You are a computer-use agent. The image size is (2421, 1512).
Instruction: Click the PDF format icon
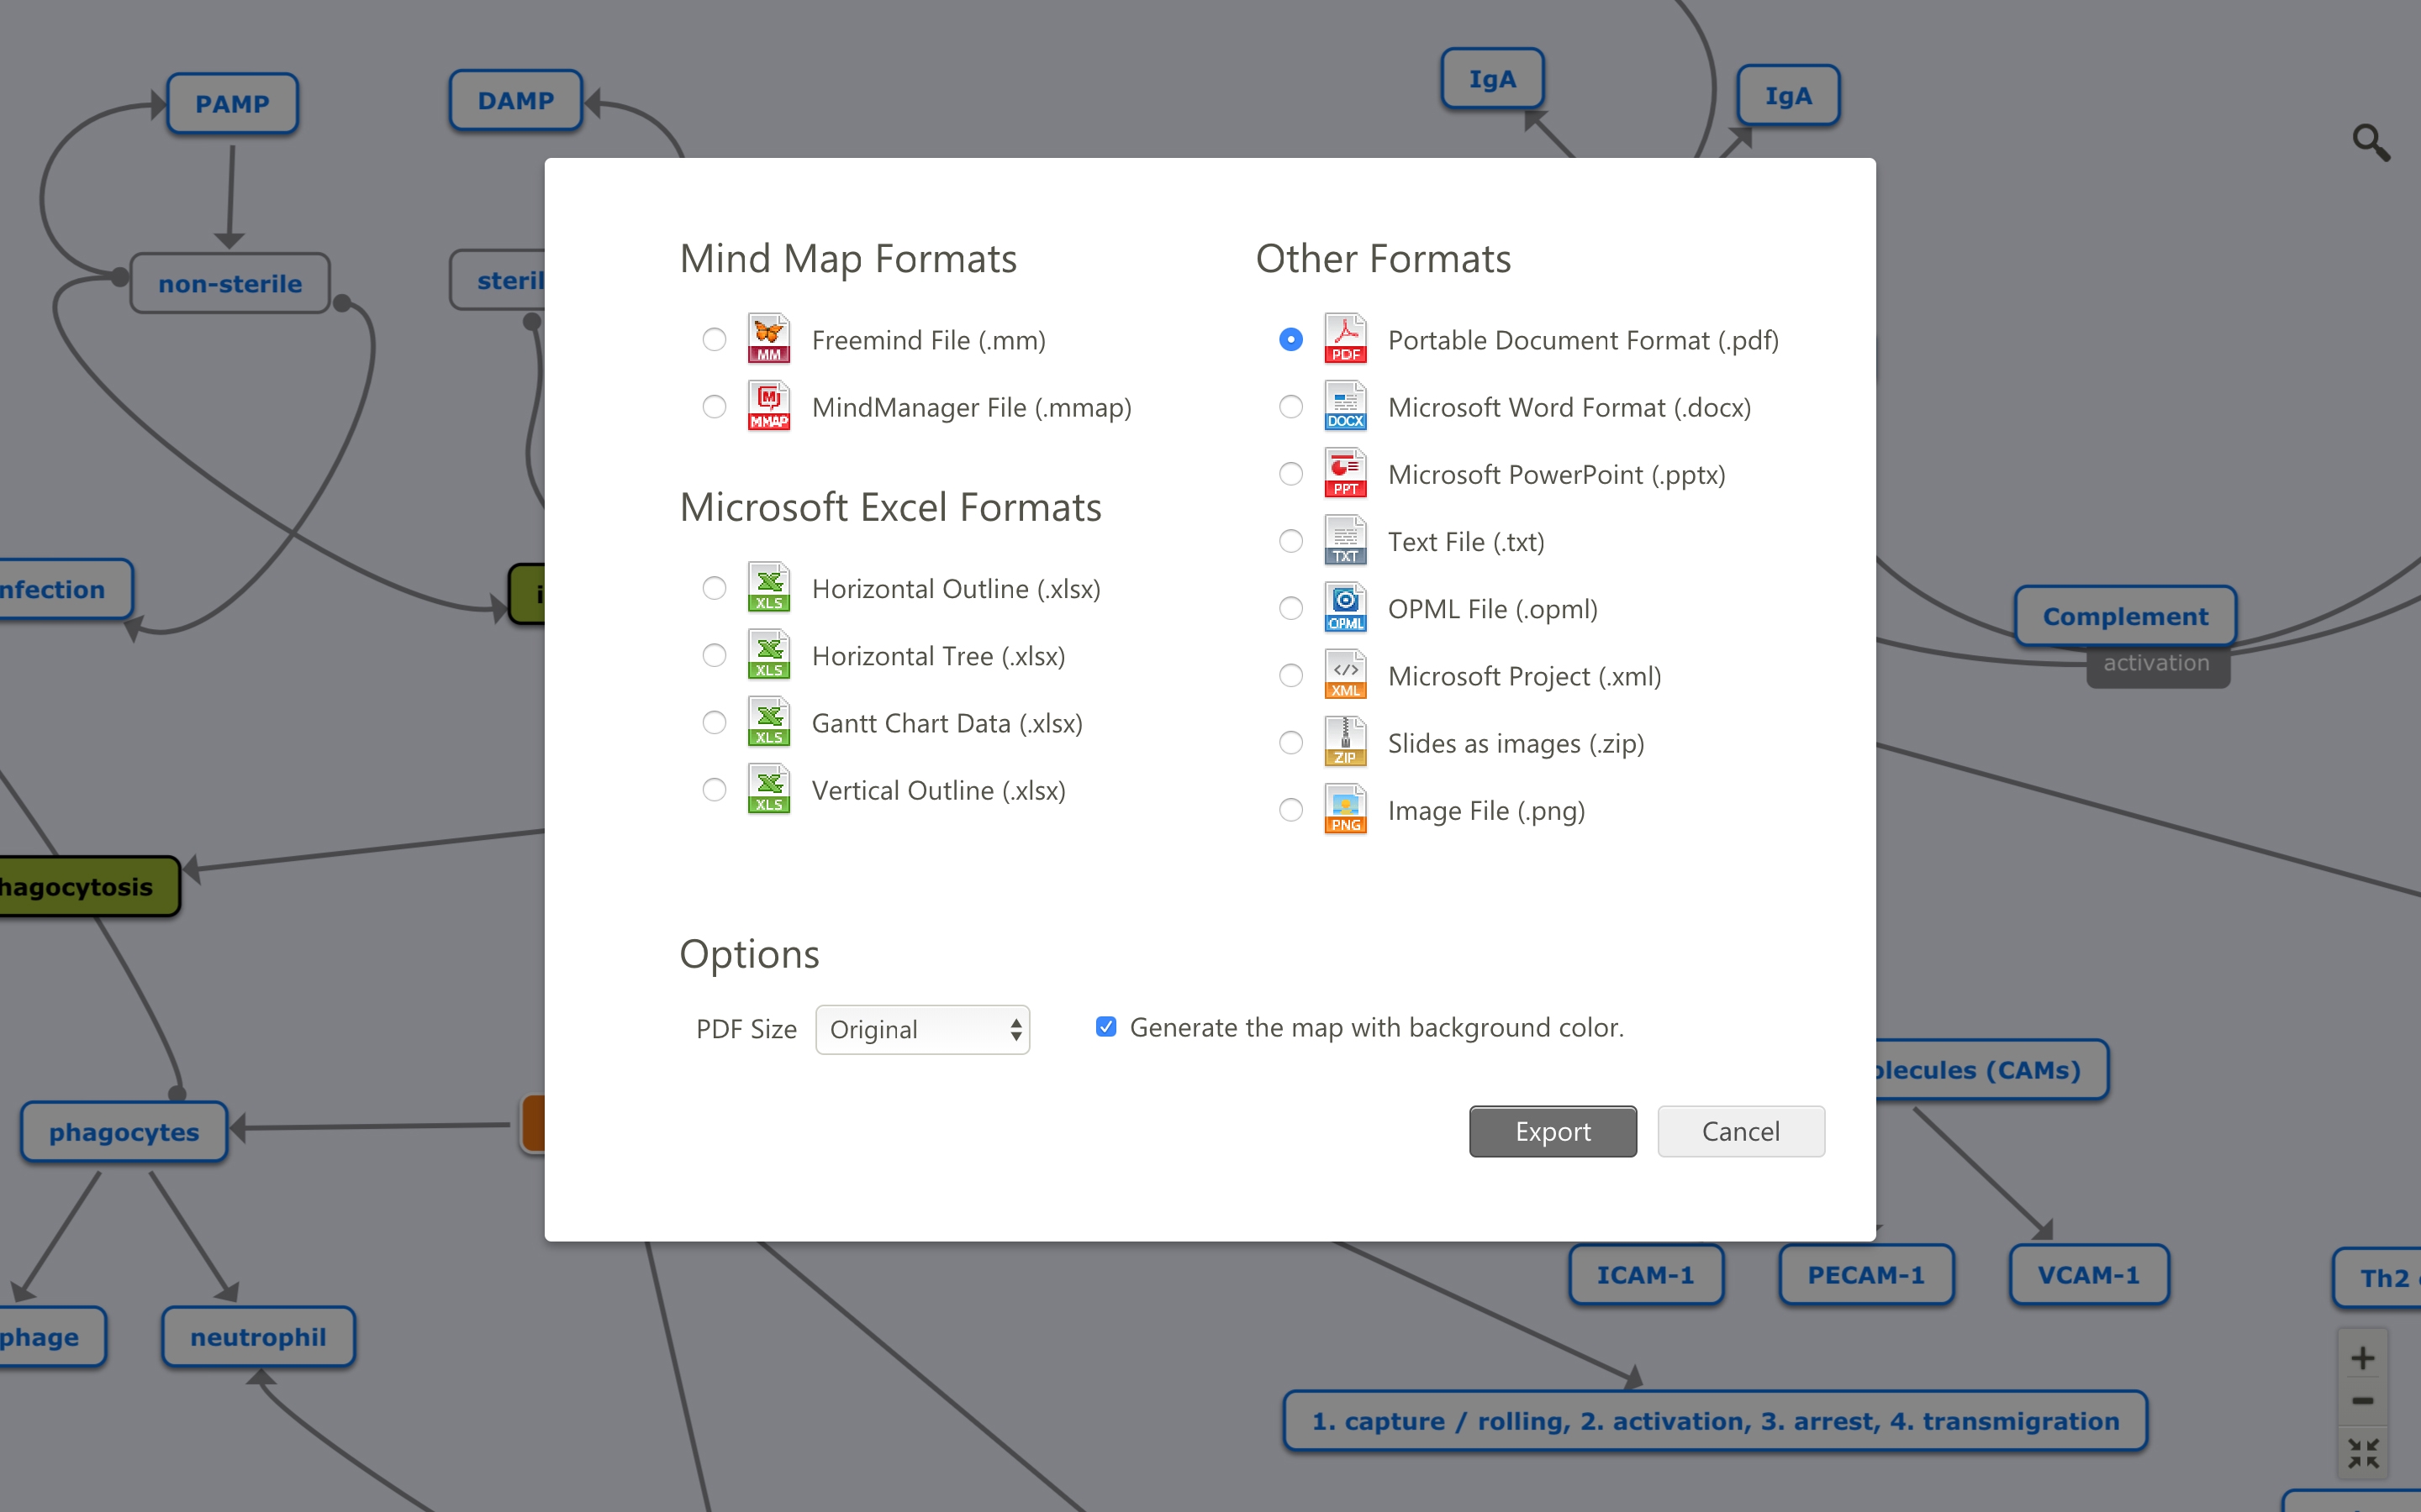click(x=1344, y=339)
